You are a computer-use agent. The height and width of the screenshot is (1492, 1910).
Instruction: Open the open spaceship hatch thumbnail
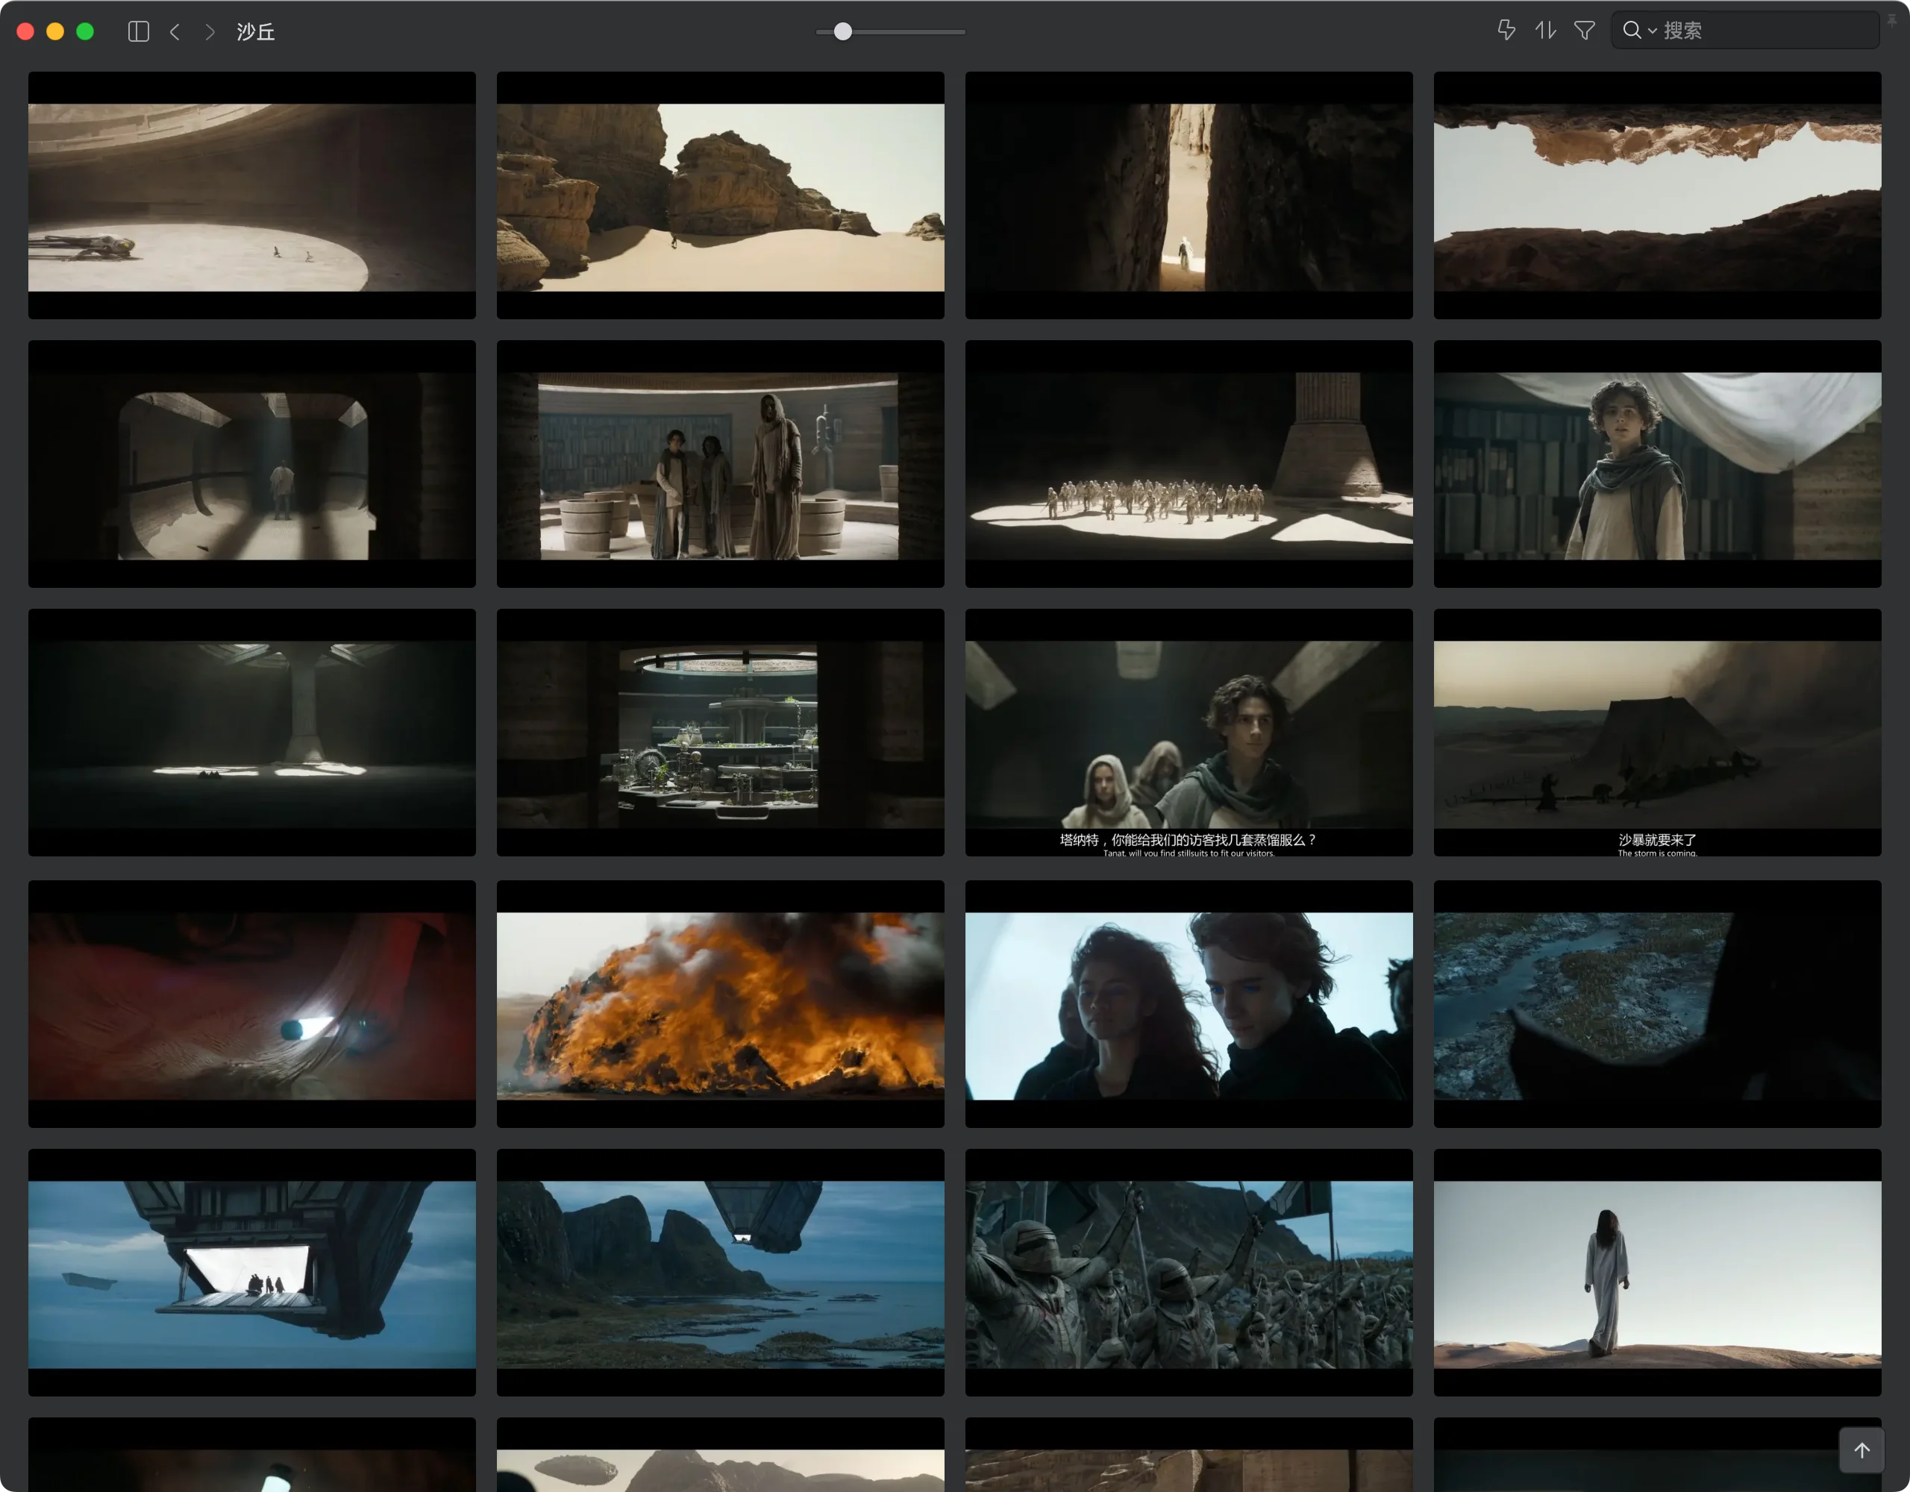point(252,1273)
